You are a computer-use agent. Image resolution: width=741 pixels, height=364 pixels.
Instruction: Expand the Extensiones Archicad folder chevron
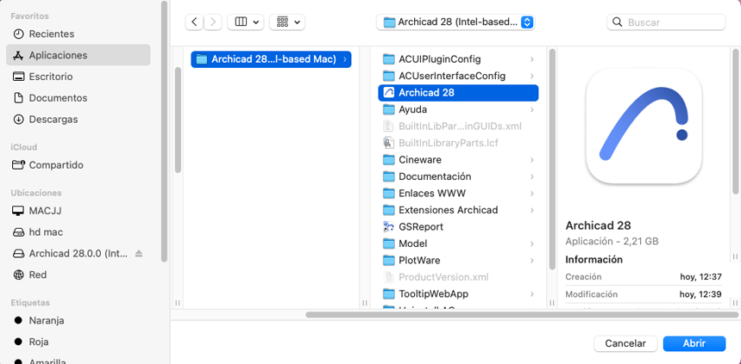click(x=532, y=210)
